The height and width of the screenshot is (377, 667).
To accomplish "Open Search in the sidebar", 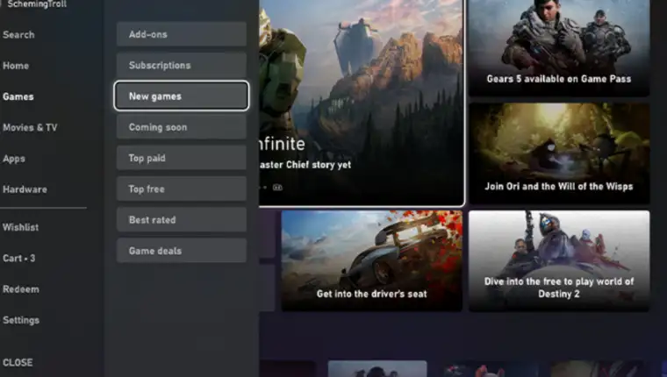I will coord(18,35).
